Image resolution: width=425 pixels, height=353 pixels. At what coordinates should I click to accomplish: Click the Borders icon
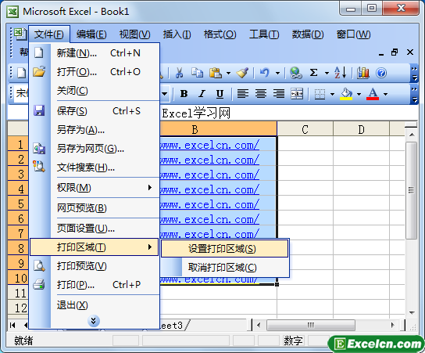pyautogui.click(x=320, y=94)
